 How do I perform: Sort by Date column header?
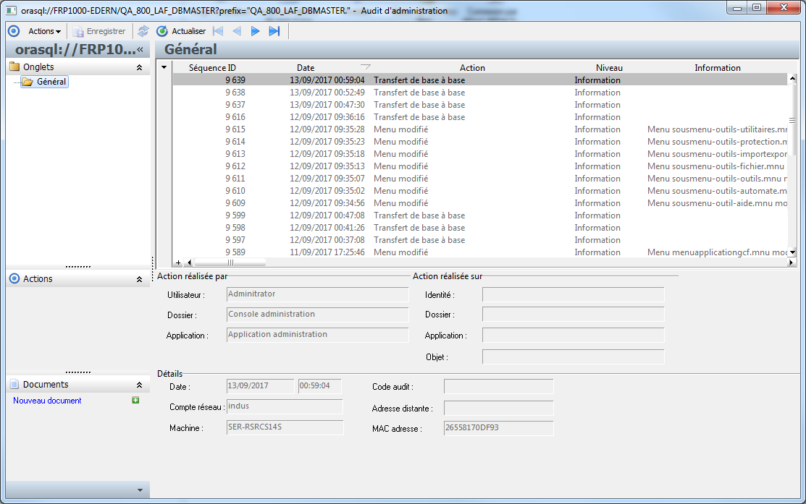click(306, 68)
